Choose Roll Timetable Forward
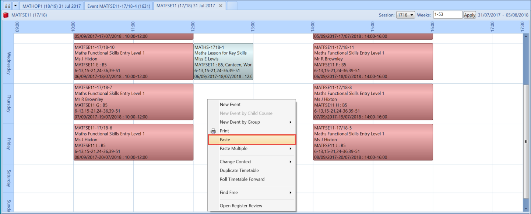 [242, 179]
